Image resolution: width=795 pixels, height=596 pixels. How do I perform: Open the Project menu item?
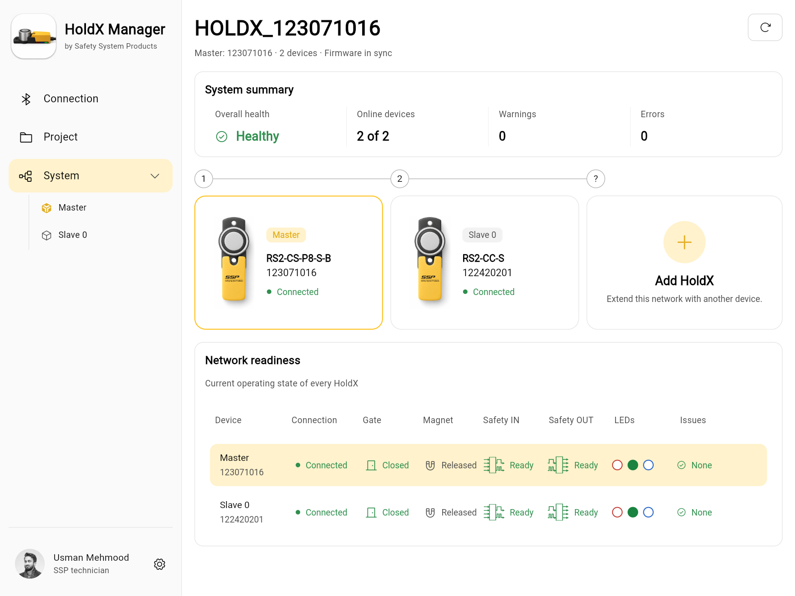[x=91, y=137]
